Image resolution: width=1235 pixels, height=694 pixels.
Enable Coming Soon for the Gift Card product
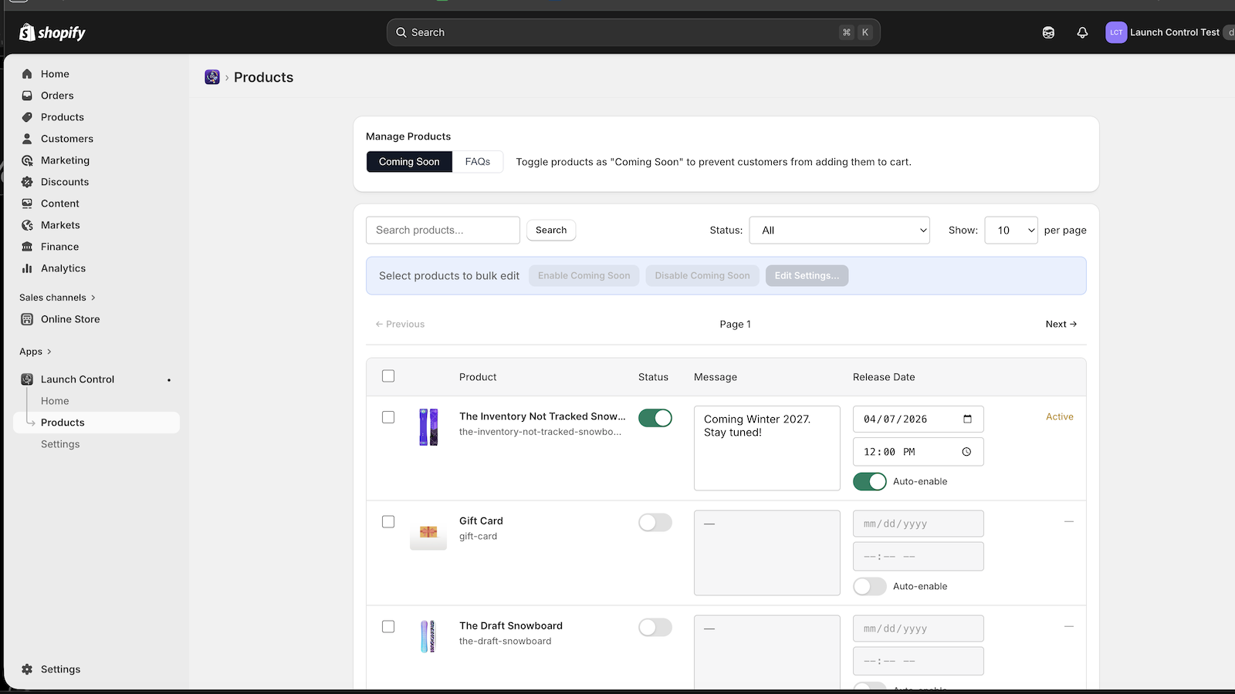pos(655,522)
